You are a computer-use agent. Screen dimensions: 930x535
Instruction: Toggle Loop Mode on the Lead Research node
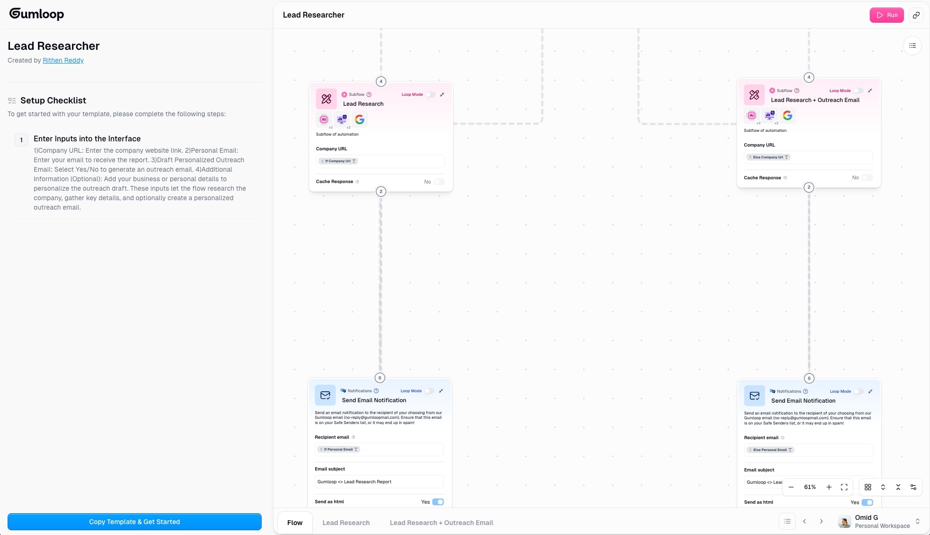(x=430, y=94)
